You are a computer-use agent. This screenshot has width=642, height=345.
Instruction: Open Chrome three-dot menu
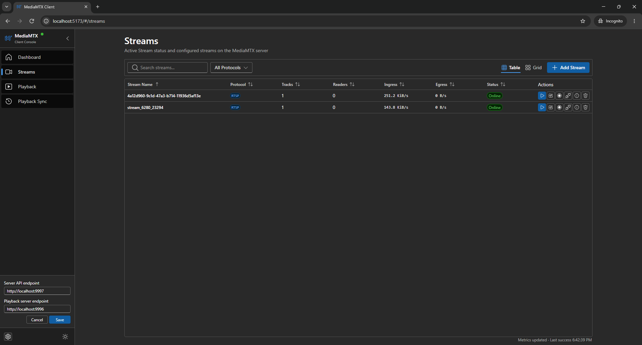click(634, 21)
